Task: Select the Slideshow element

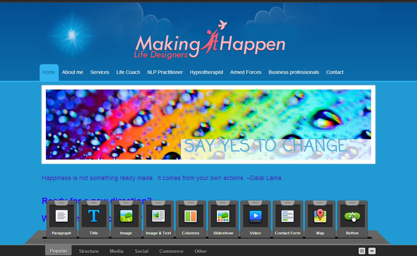Action: [223, 219]
